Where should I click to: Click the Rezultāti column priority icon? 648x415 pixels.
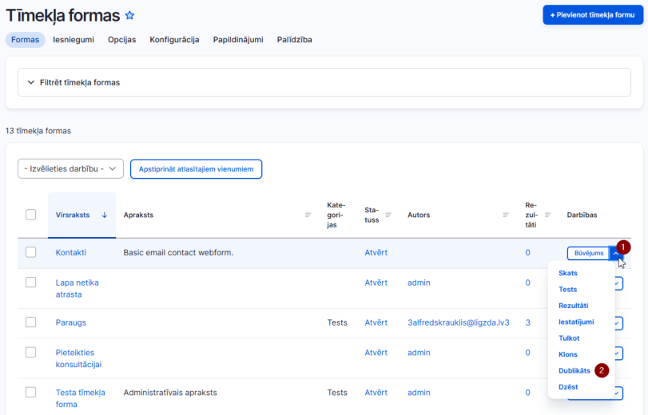[547, 215]
